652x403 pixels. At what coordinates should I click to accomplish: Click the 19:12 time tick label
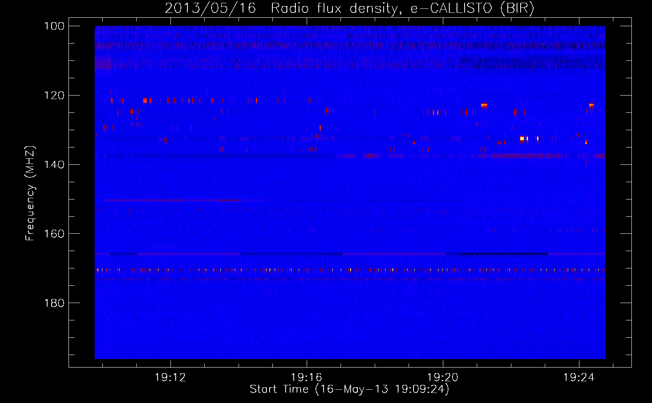pos(170,378)
